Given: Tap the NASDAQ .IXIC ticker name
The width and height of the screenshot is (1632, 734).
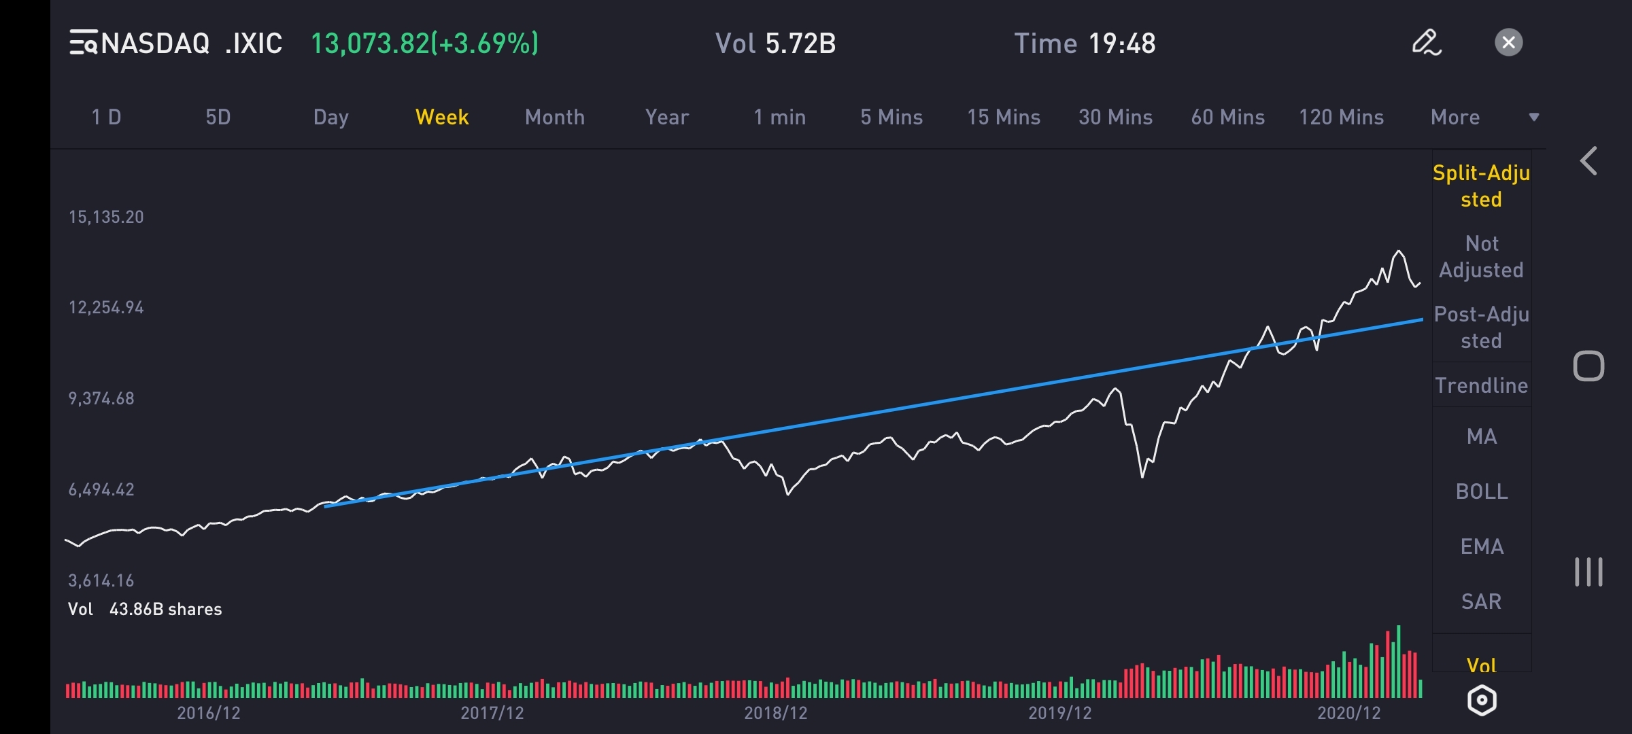Looking at the screenshot, I should [x=191, y=43].
